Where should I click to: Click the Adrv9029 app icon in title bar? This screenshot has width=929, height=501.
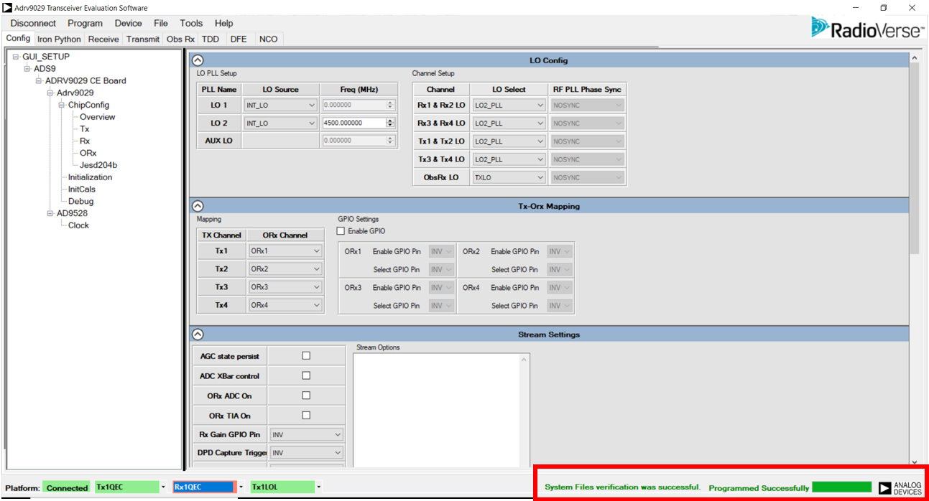[x=7, y=8]
